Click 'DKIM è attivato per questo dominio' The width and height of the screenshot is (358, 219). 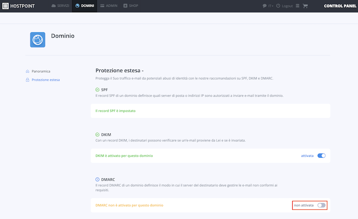(124, 156)
